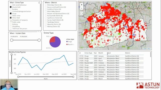
Task: Untick the Drugs checkbox
Action: pyautogui.click(x=11, y=13)
